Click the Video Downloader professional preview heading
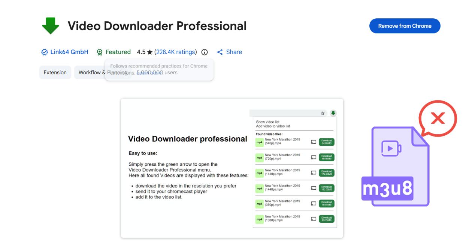The image size is (469, 249). pyautogui.click(x=188, y=139)
